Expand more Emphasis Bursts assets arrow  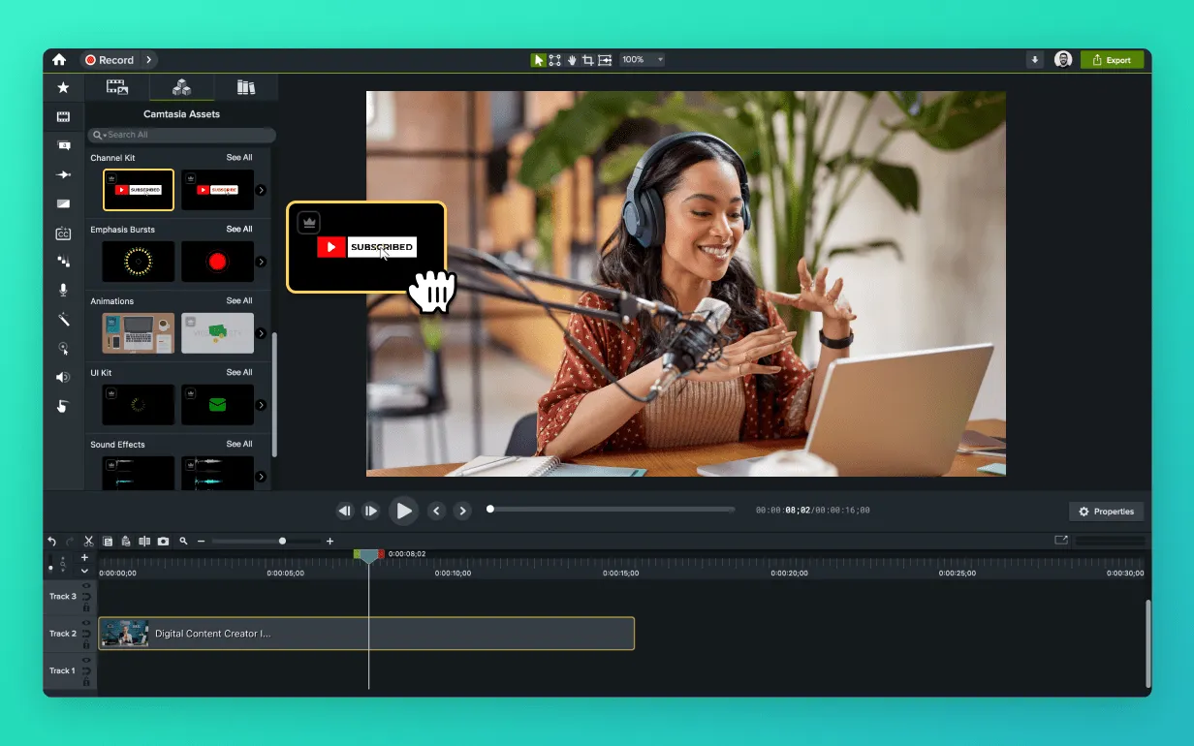261,262
